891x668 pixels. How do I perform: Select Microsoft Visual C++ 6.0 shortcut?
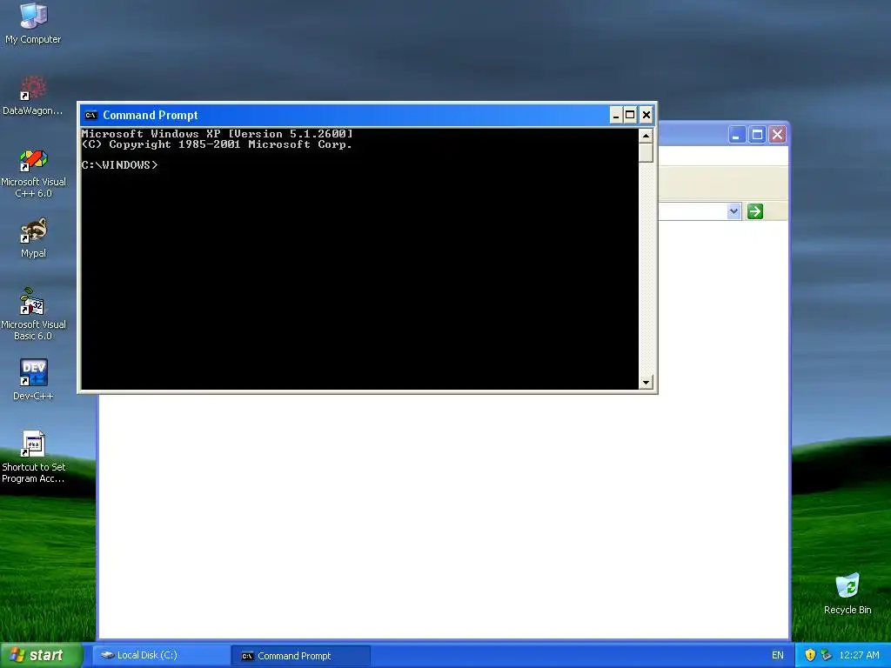tap(33, 173)
